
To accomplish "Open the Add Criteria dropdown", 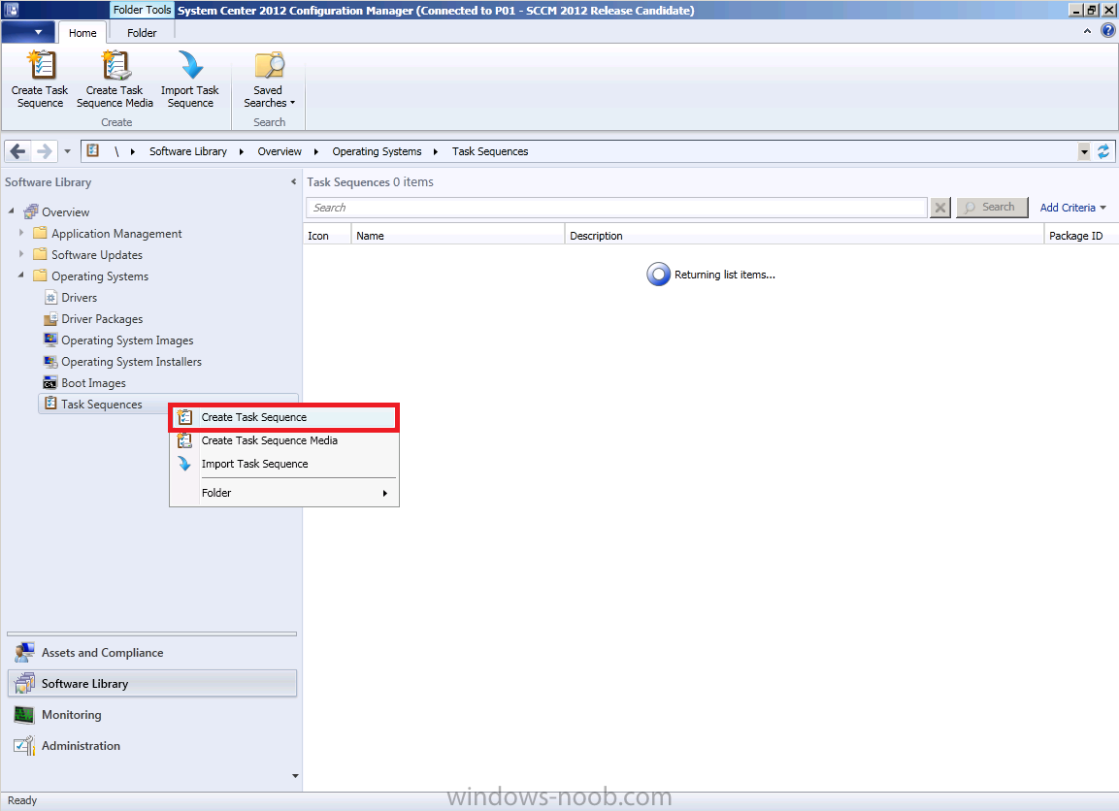I will 1072,208.
